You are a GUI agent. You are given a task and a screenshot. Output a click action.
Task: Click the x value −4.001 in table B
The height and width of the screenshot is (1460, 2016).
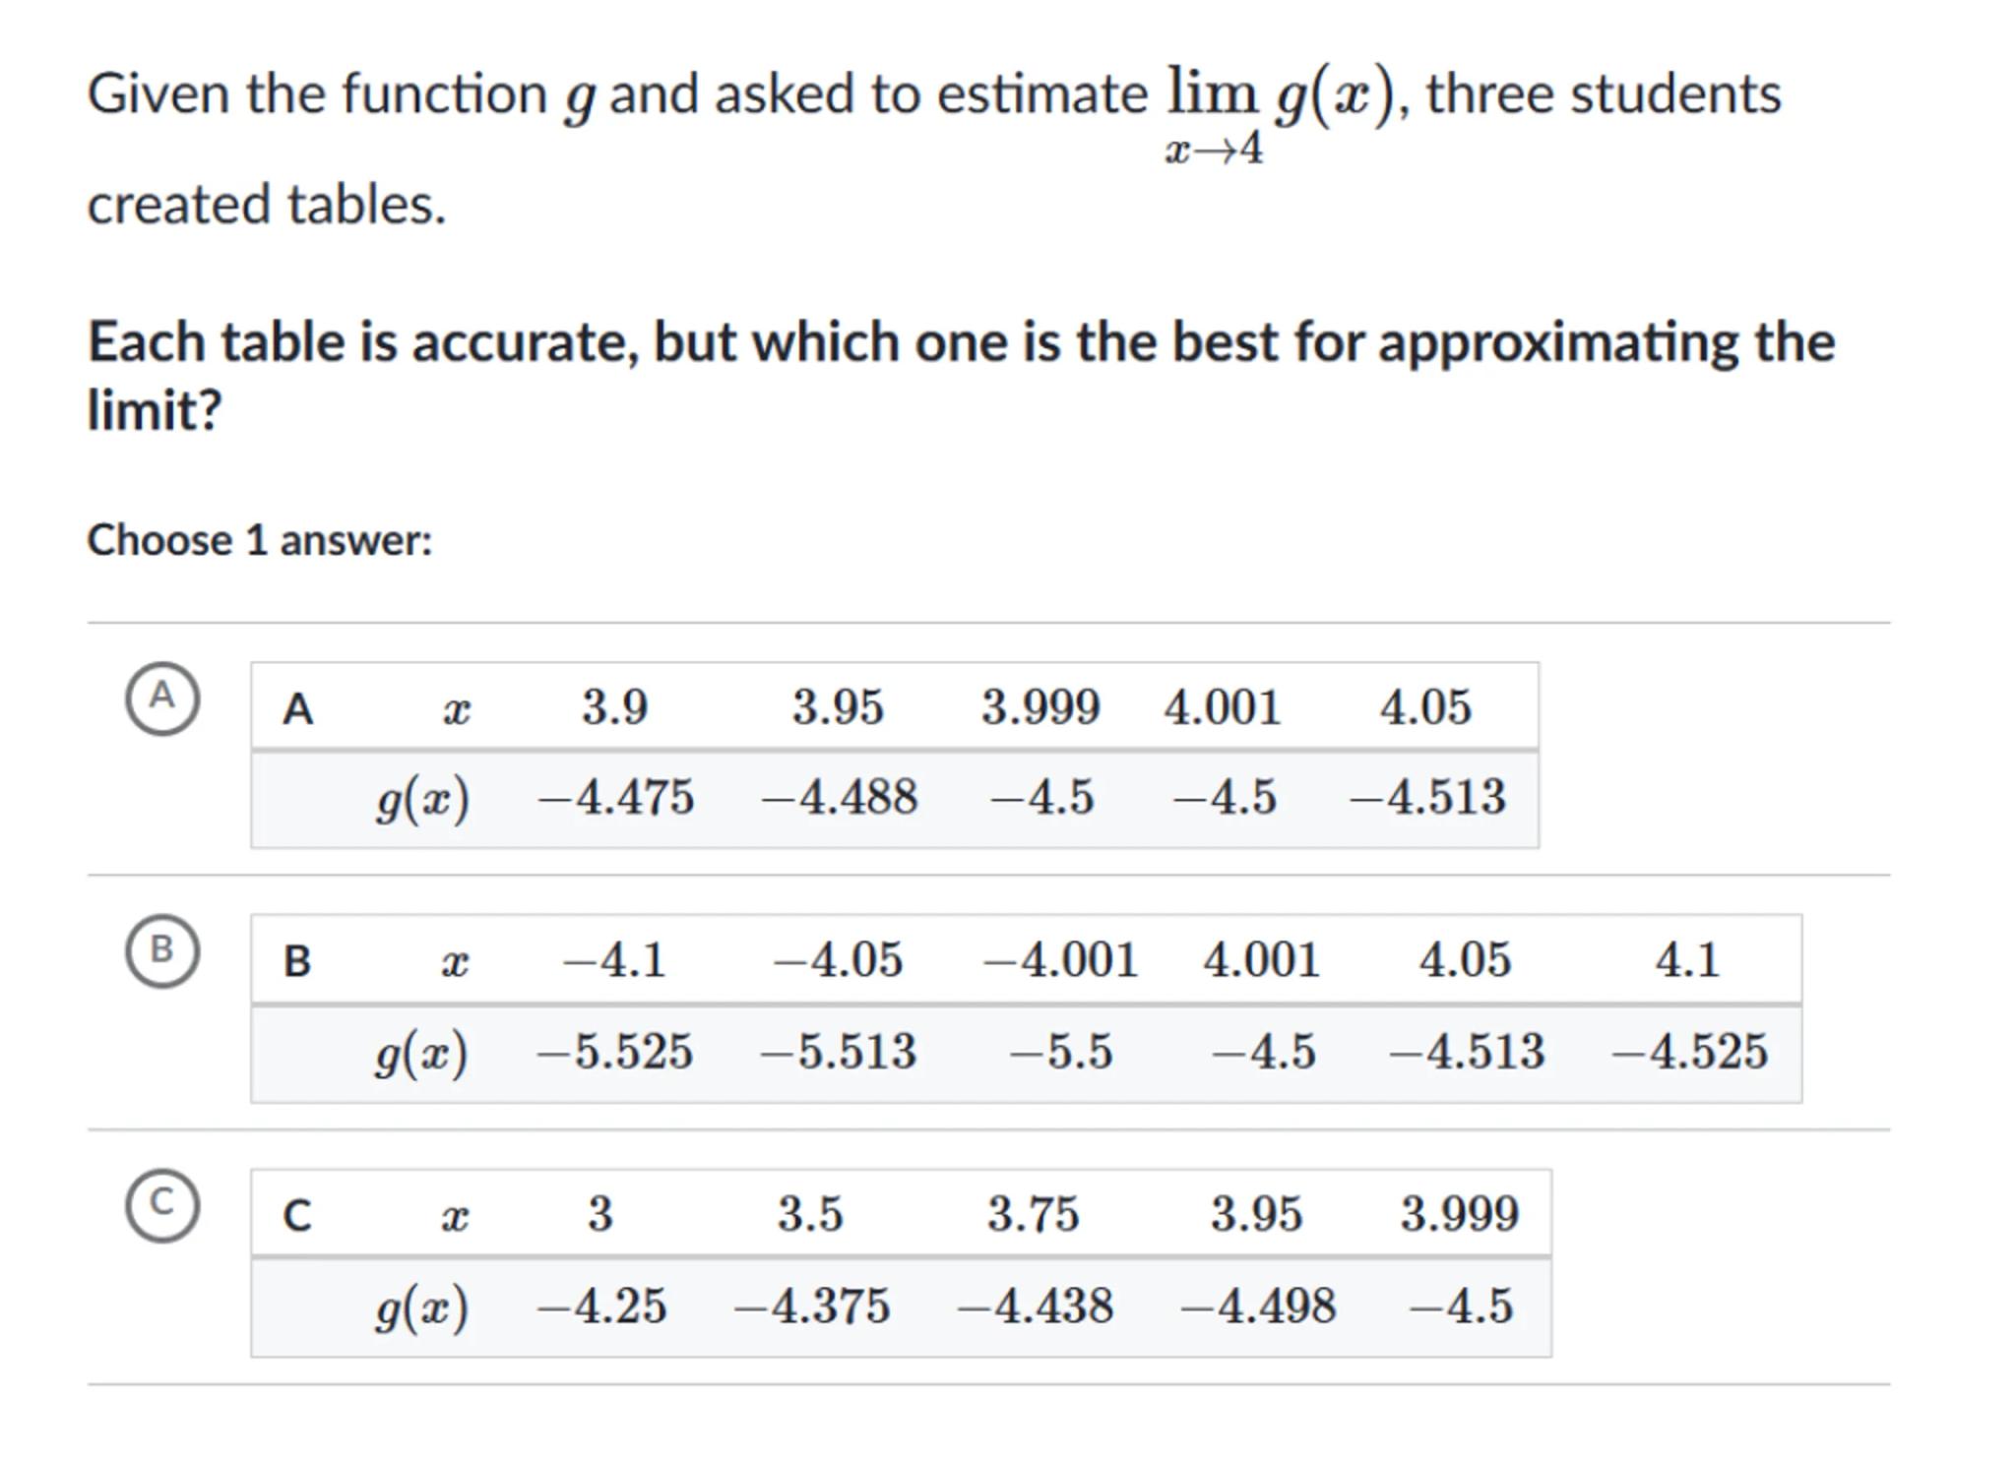click(1060, 960)
